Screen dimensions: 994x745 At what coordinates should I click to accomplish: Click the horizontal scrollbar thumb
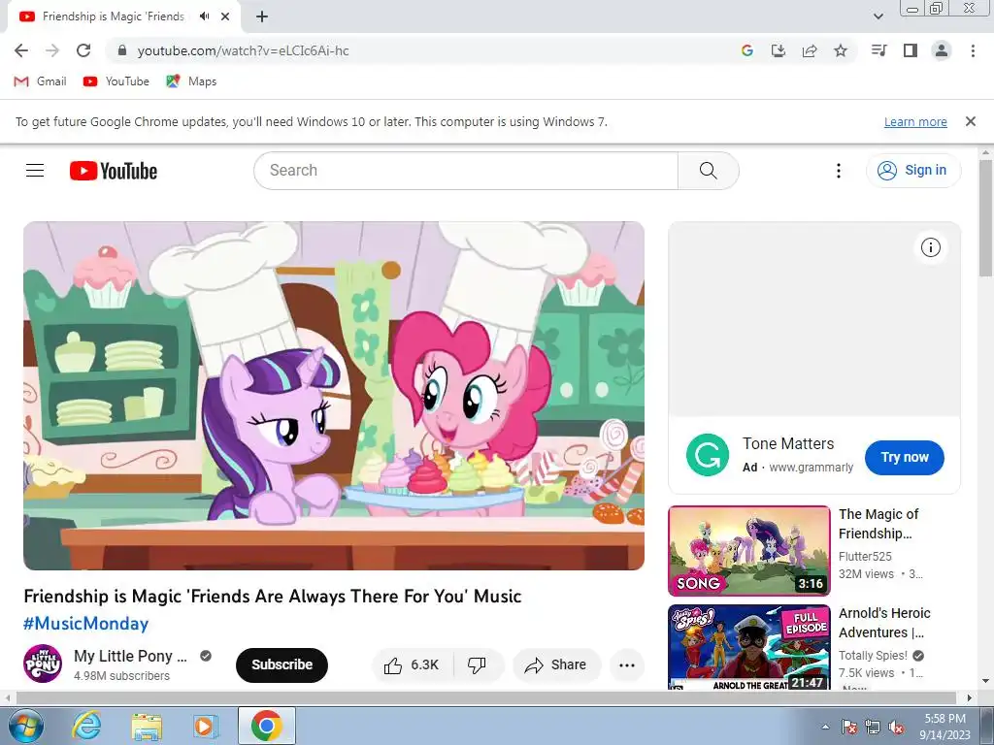click(x=485, y=697)
